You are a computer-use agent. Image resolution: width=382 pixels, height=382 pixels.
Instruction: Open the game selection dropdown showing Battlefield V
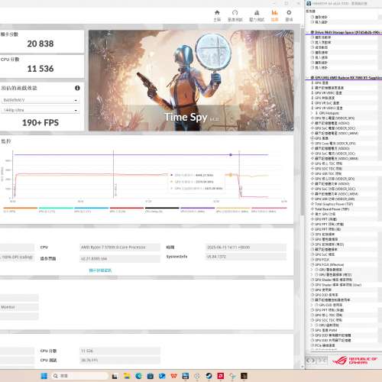point(40,100)
